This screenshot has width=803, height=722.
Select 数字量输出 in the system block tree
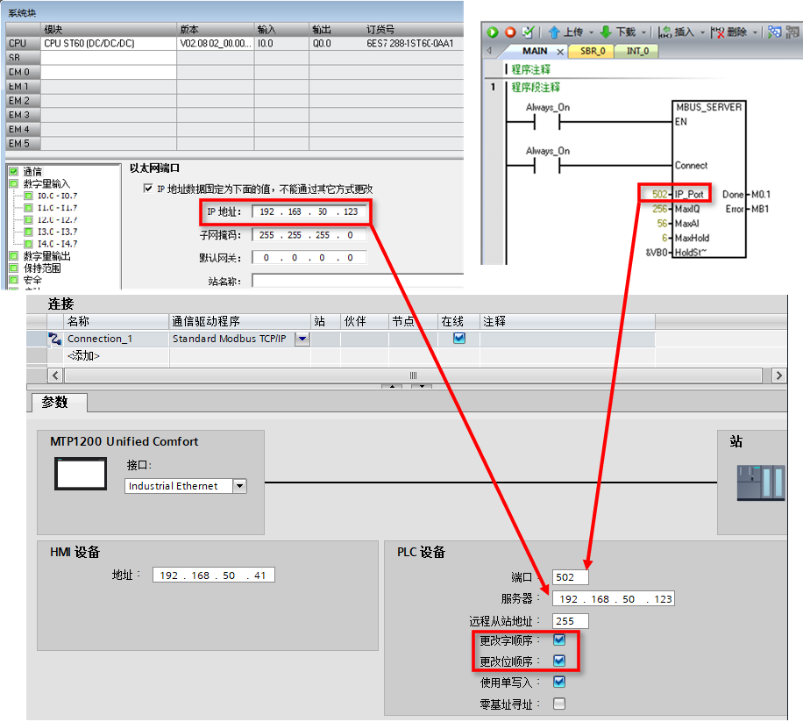46,256
